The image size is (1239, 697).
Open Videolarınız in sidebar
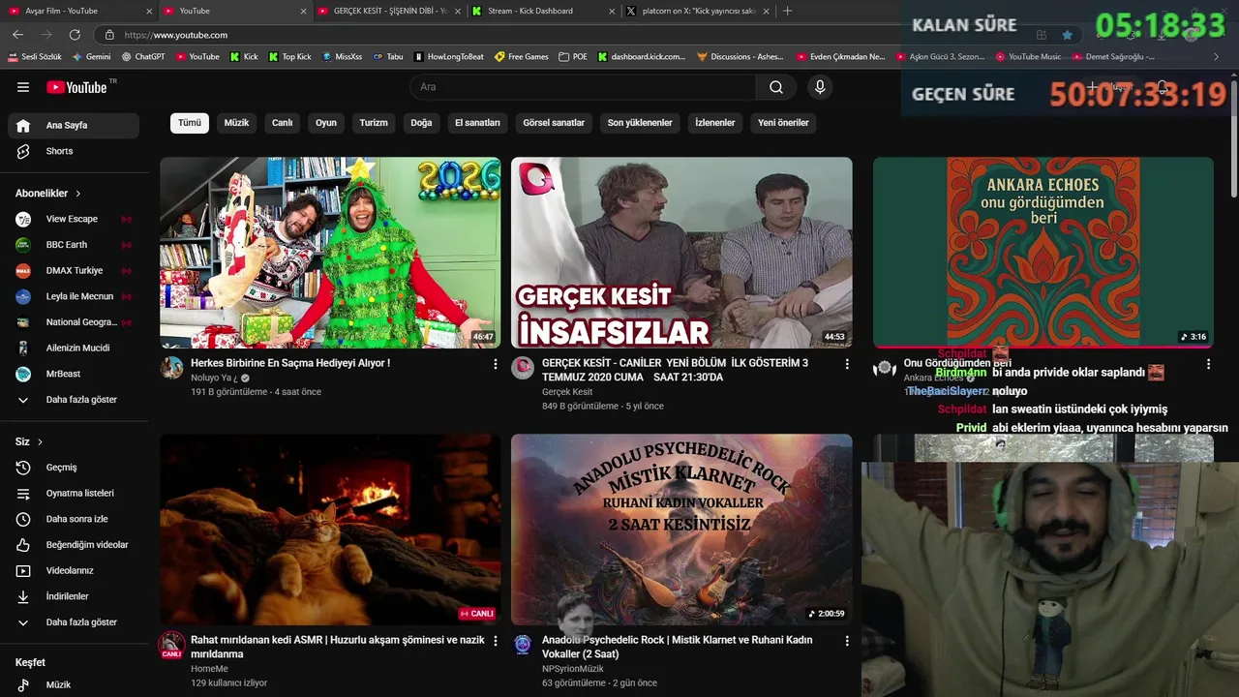pos(74,571)
